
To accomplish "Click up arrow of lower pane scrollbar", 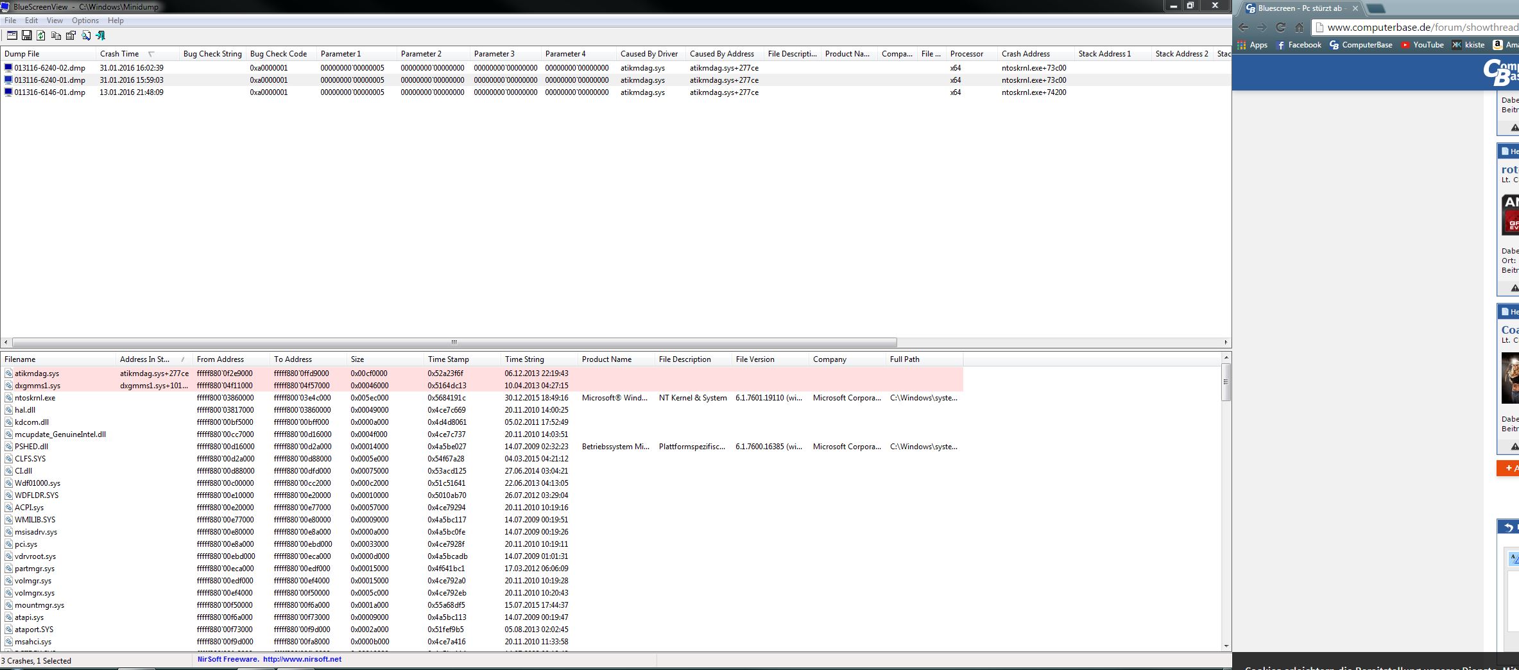I will click(1226, 357).
